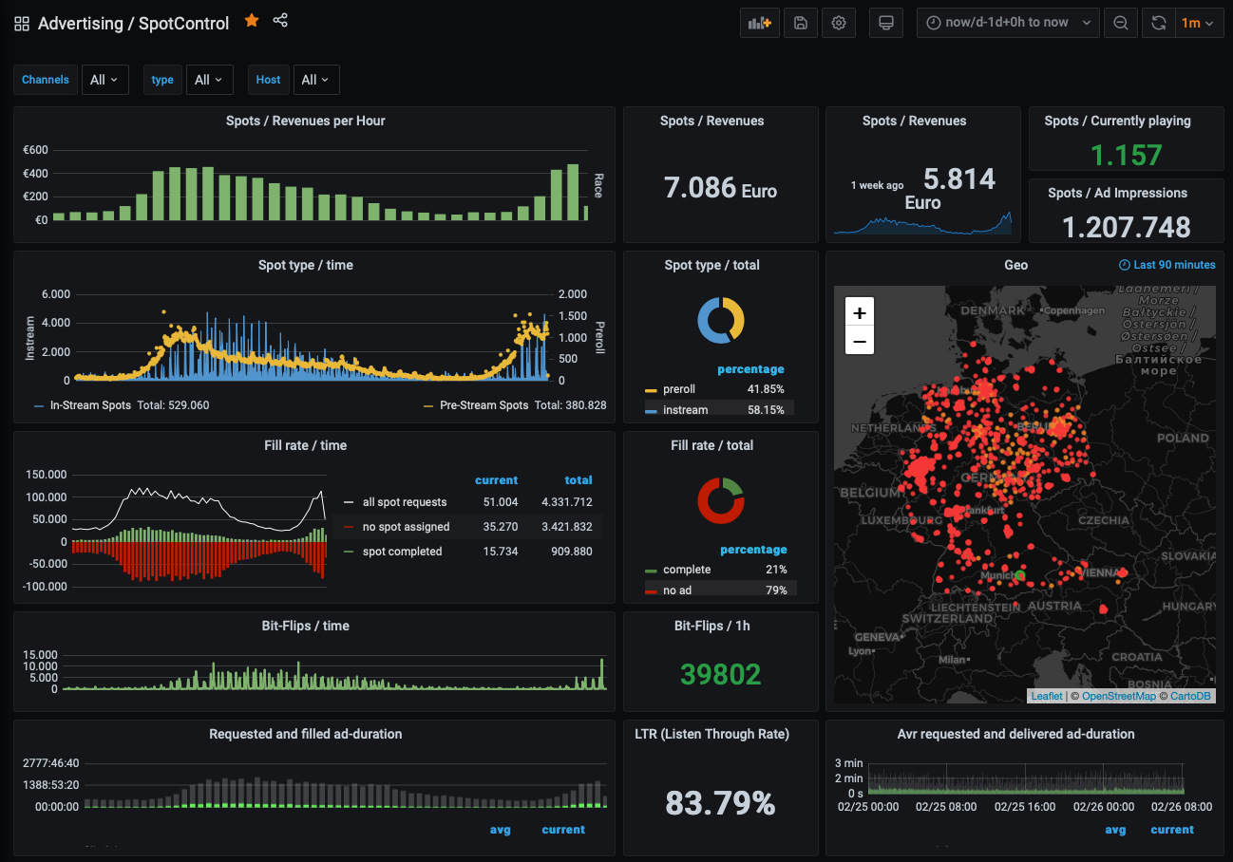Open the Host All dropdown

(316, 80)
